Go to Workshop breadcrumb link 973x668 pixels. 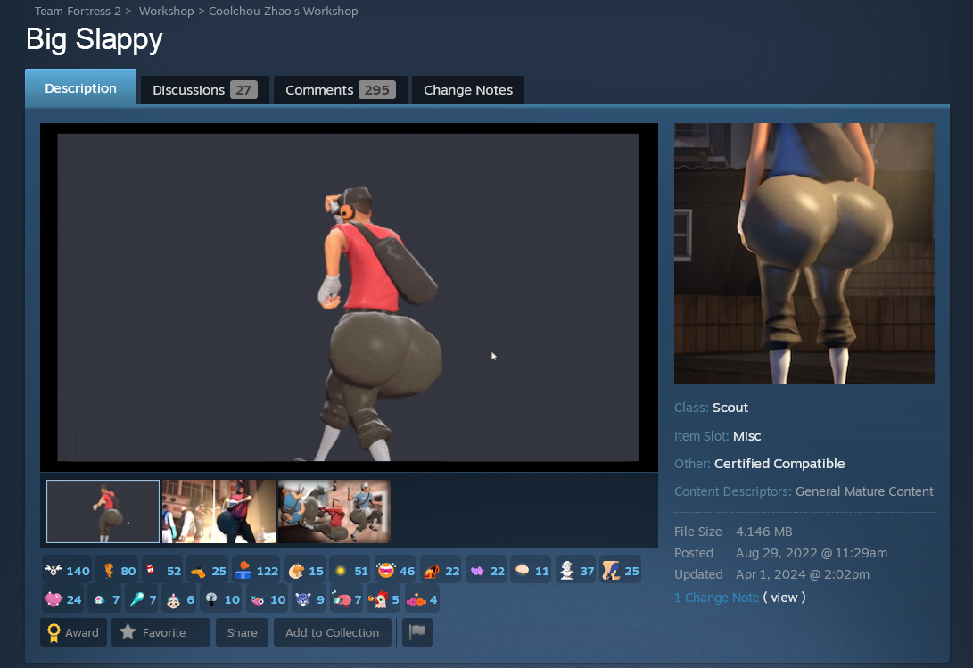click(166, 12)
